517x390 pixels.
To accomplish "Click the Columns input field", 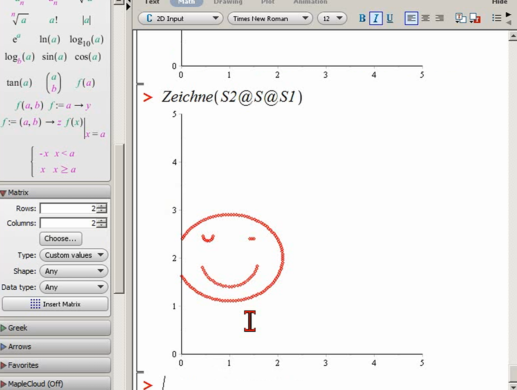I will click(69, 223).
